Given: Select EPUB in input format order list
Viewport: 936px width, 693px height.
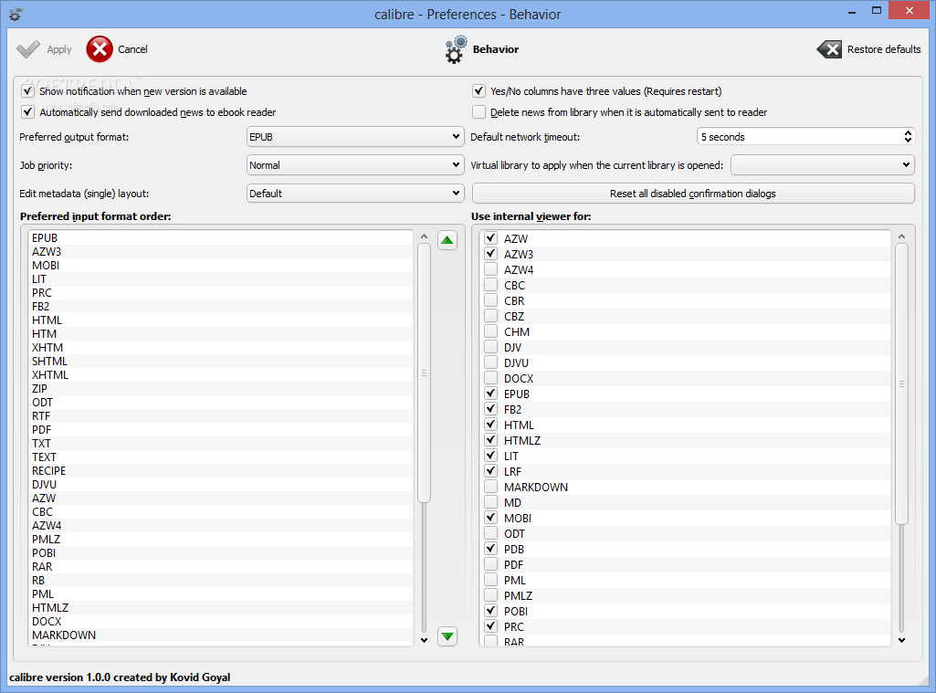Looking at the screenshot, I should coord(221,237).
